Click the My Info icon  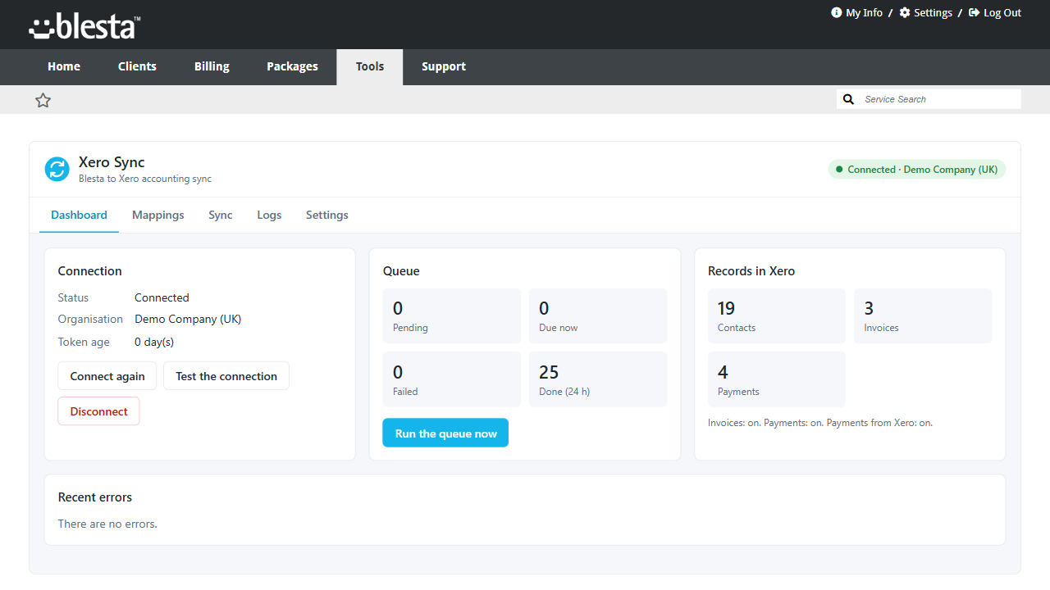pyautogui.click(x=837, y=12)
